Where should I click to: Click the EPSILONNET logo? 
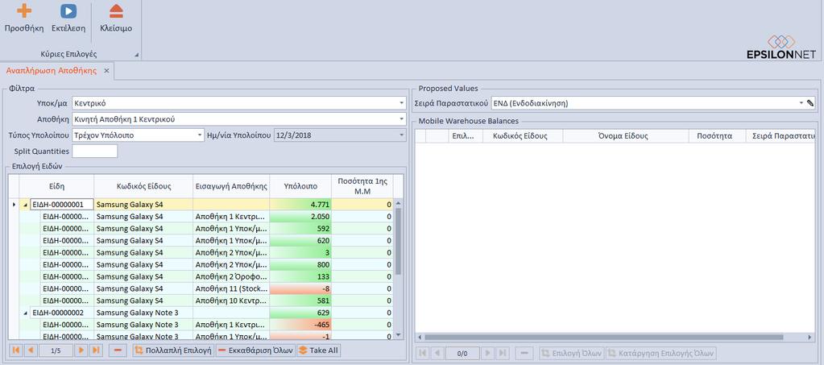coord(782,48)
